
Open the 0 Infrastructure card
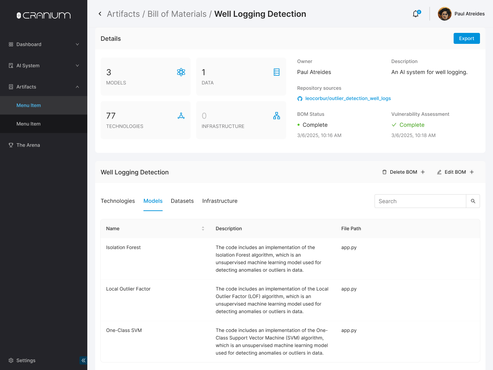tap(241, 120)
